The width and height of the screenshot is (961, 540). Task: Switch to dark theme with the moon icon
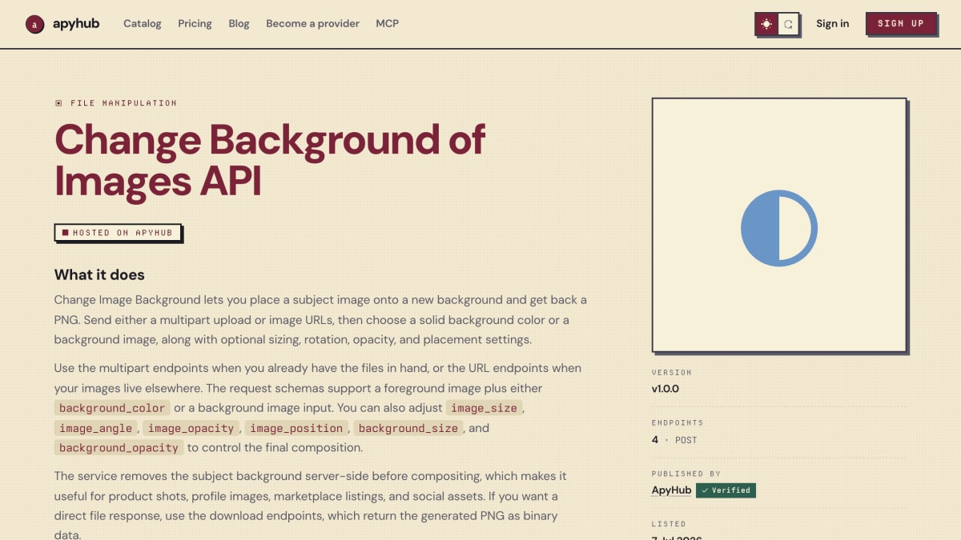pyautogui.click(x=789, y=24)
